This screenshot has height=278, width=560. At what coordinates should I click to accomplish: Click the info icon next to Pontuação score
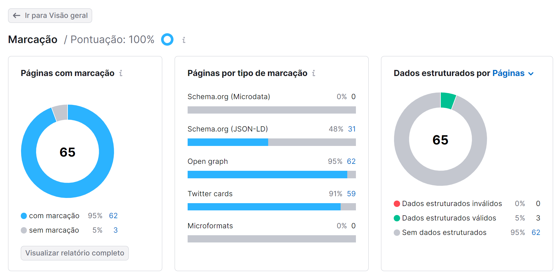coord(184,40)
